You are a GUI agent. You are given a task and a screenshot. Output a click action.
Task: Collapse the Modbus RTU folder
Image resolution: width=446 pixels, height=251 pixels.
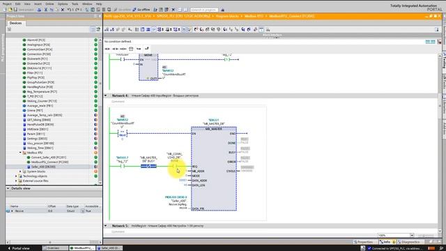coord(20,153)
